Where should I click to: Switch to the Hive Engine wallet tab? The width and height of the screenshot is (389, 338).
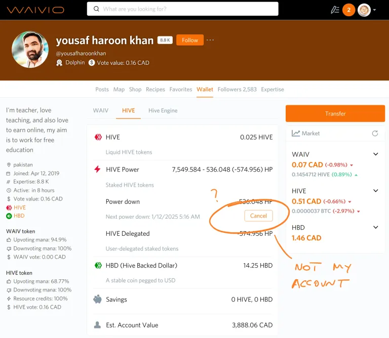[163, 110]
